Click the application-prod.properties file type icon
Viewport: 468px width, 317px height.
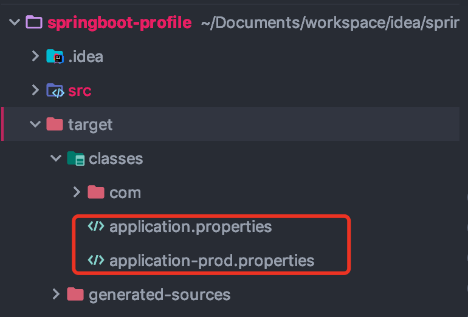pyautogui.click(x=96, y=261)
